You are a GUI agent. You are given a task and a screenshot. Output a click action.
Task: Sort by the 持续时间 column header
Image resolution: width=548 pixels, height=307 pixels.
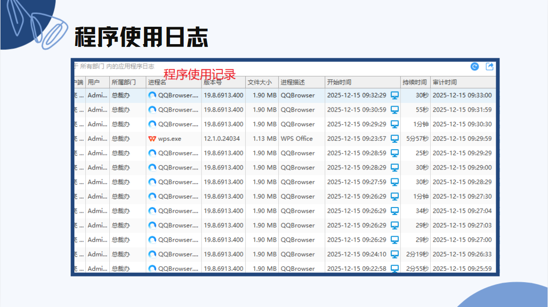point(415,82)
